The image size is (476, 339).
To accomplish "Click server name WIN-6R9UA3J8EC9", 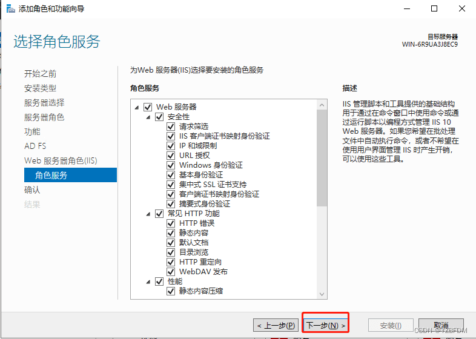I will click(x=430, y=44).
